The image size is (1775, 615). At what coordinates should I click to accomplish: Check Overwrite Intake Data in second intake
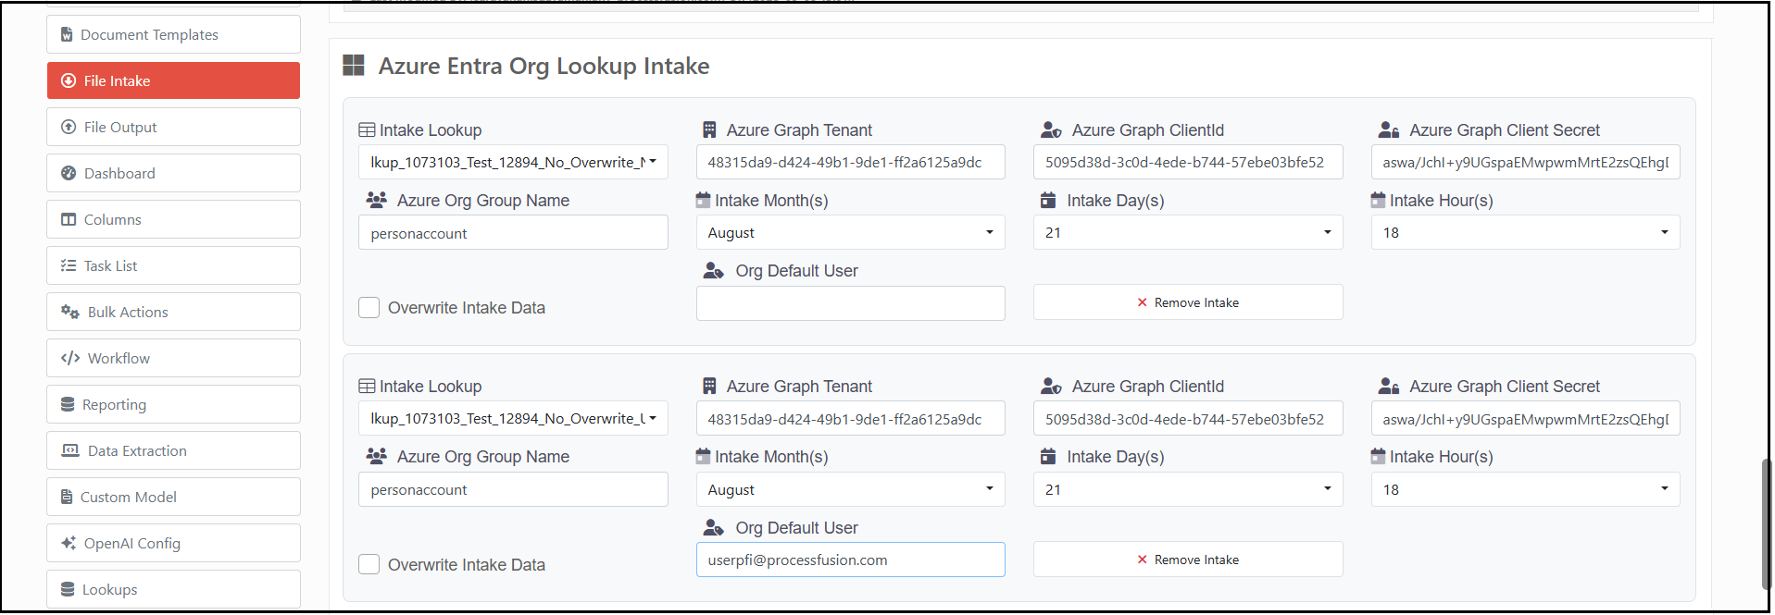369,564
